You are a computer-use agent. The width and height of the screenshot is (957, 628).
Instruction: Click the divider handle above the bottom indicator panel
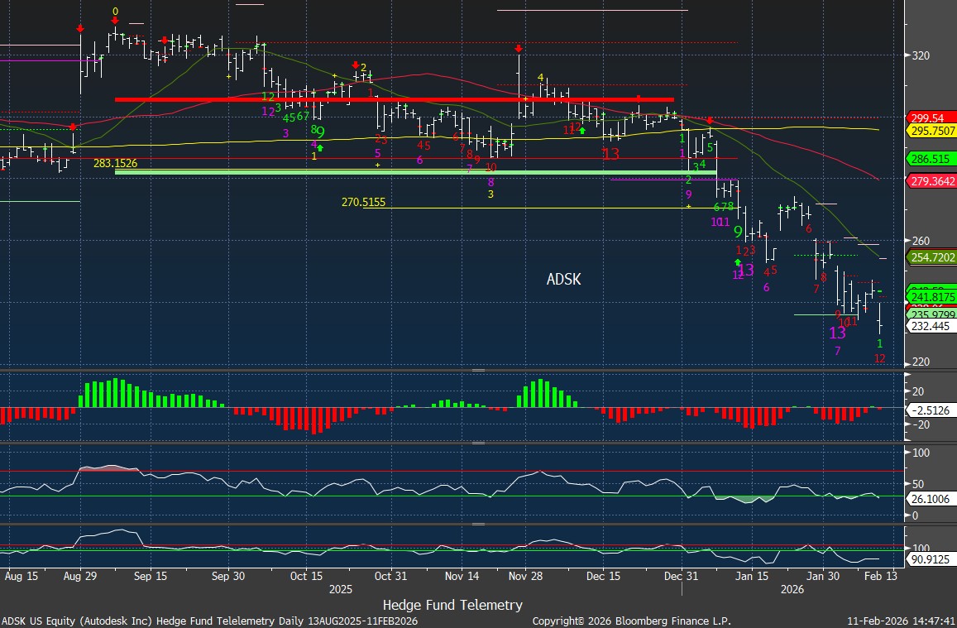[478, 524]
